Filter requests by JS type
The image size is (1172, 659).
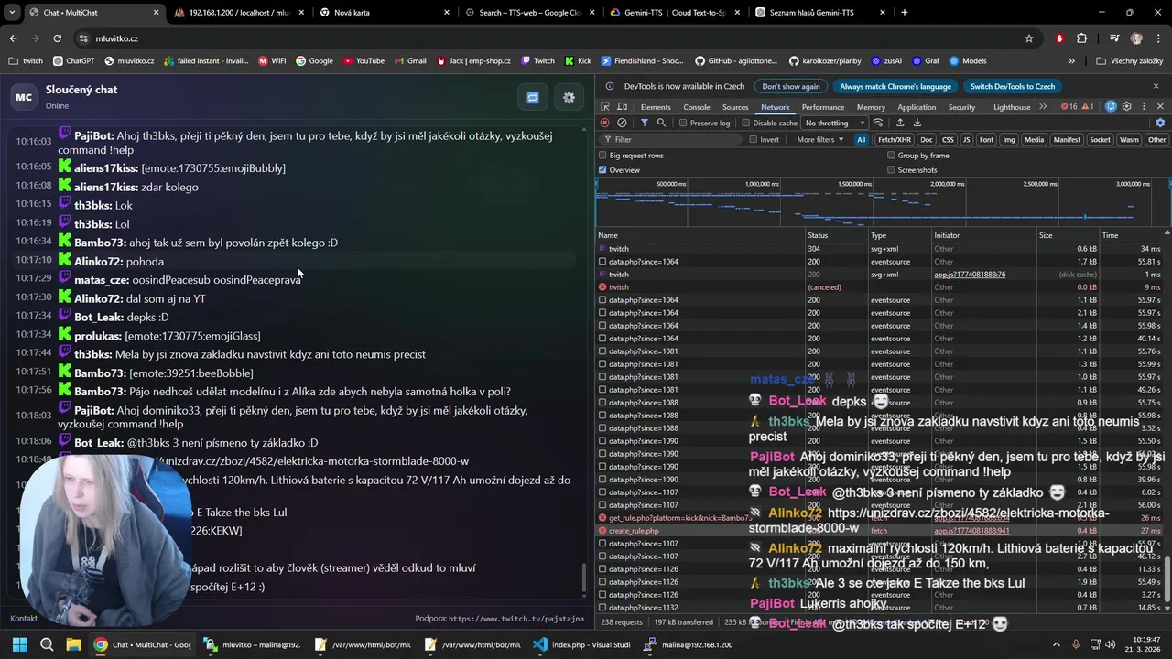[966, 140]
